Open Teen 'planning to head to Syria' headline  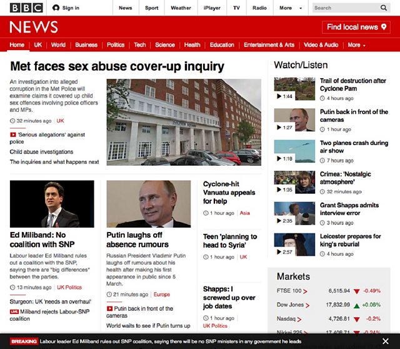230,241
